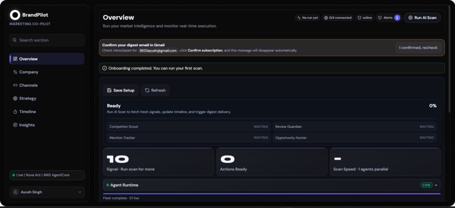Click the bell icon next to online

[359, 18]
